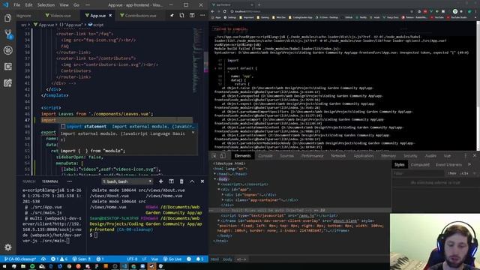Open the Explorer view in VS Code activity bar
Viewport: 480px width, 270px height.
click(x=7, y=18)
